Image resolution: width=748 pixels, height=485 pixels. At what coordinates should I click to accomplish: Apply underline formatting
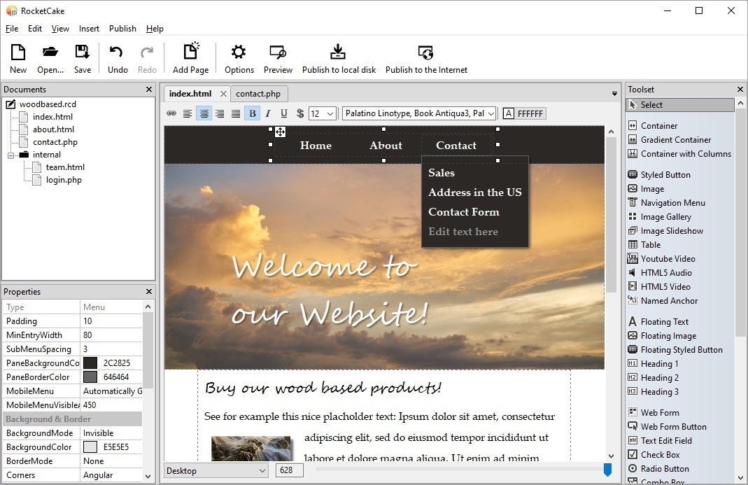tap(283, 113)
